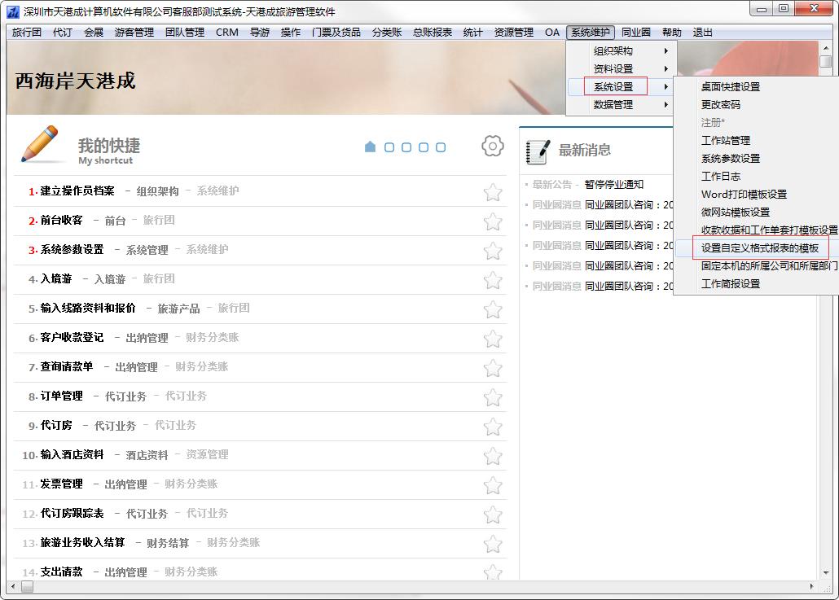Favorite the 客户收款登记 shortcut star
839x600 pixels.
[492, 339]
